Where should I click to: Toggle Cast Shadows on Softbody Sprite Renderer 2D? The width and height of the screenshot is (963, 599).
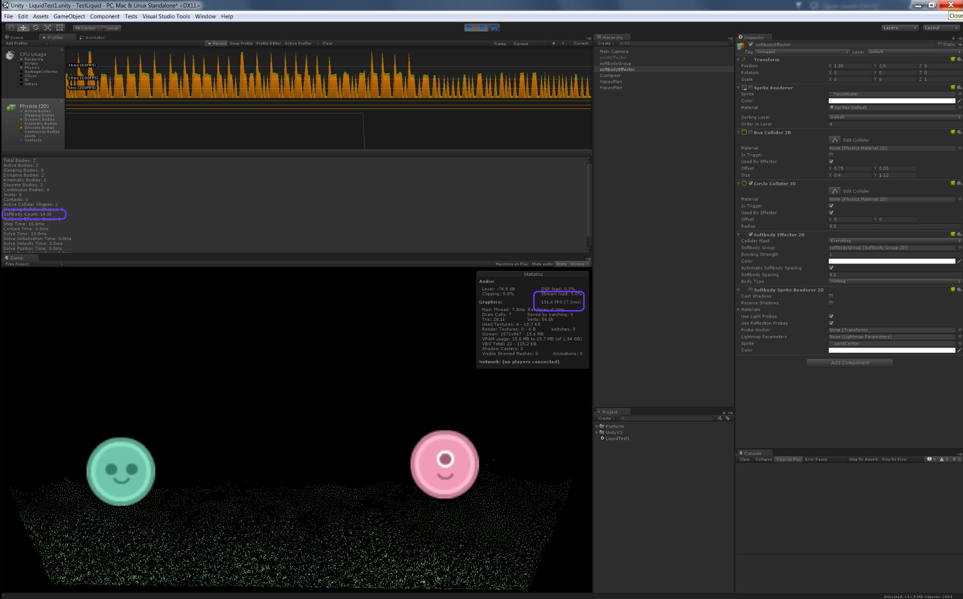831,296
